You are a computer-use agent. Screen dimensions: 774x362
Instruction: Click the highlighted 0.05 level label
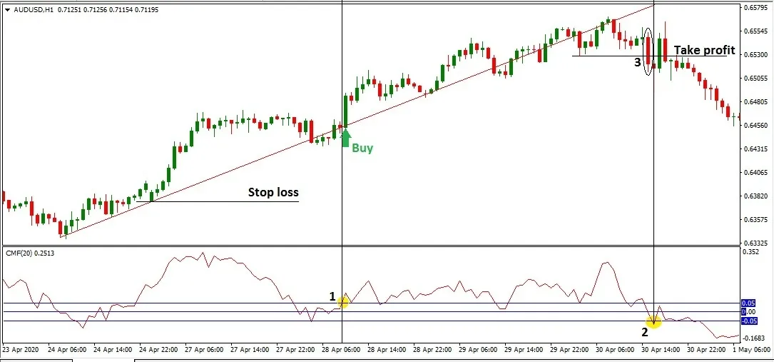tap(749, 303)
